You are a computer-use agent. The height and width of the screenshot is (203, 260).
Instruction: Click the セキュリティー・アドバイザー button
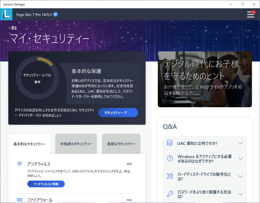pos(118,113)
